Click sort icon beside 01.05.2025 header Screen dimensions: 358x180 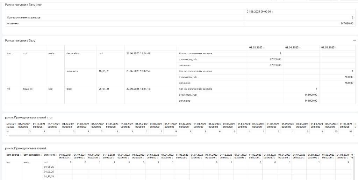coord(336,48)
